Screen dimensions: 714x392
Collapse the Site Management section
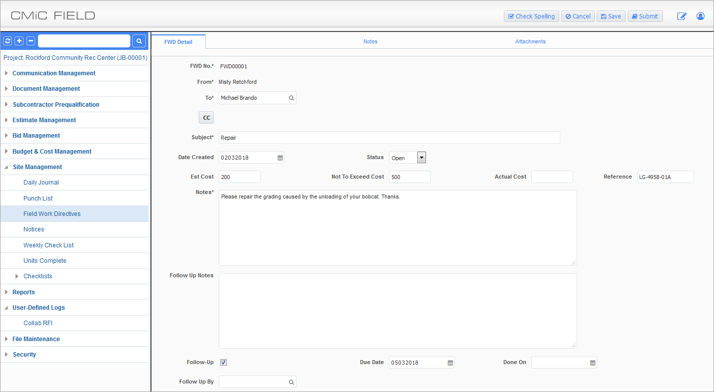click(x=6, y=167)
